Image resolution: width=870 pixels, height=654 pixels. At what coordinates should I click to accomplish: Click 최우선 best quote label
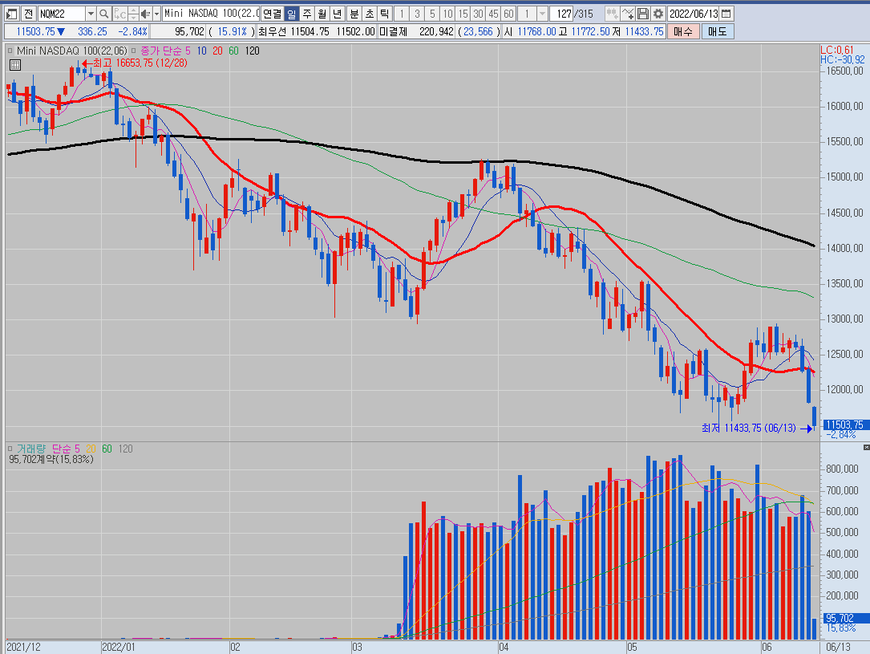[272, 31]
